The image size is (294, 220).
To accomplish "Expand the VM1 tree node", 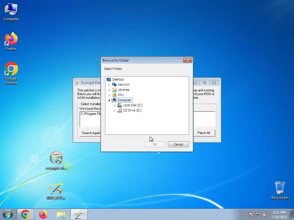I will (109, 95).
